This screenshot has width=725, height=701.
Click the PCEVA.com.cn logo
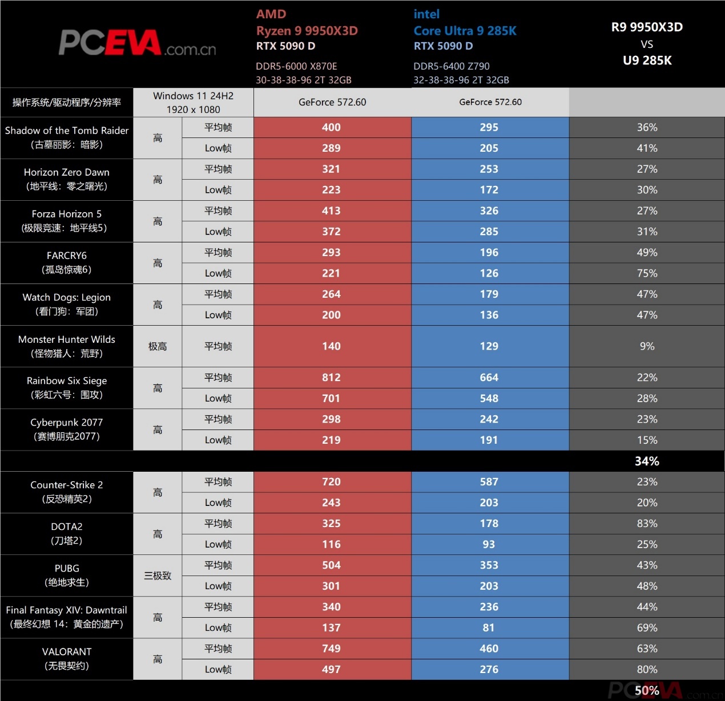point(138,43)
